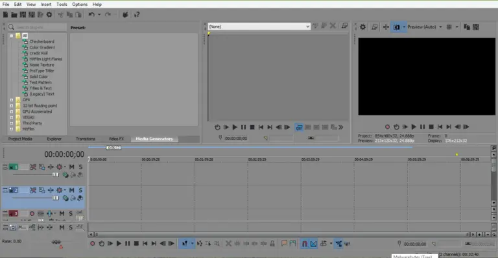498x258 pixels.
Task: Switch to the Transitions tab
Action: tap(85, 139)
